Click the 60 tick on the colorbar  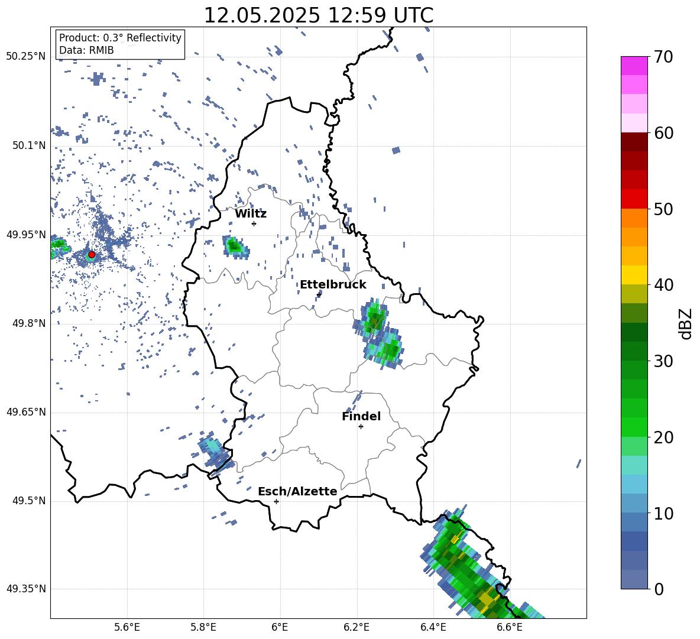664,133
